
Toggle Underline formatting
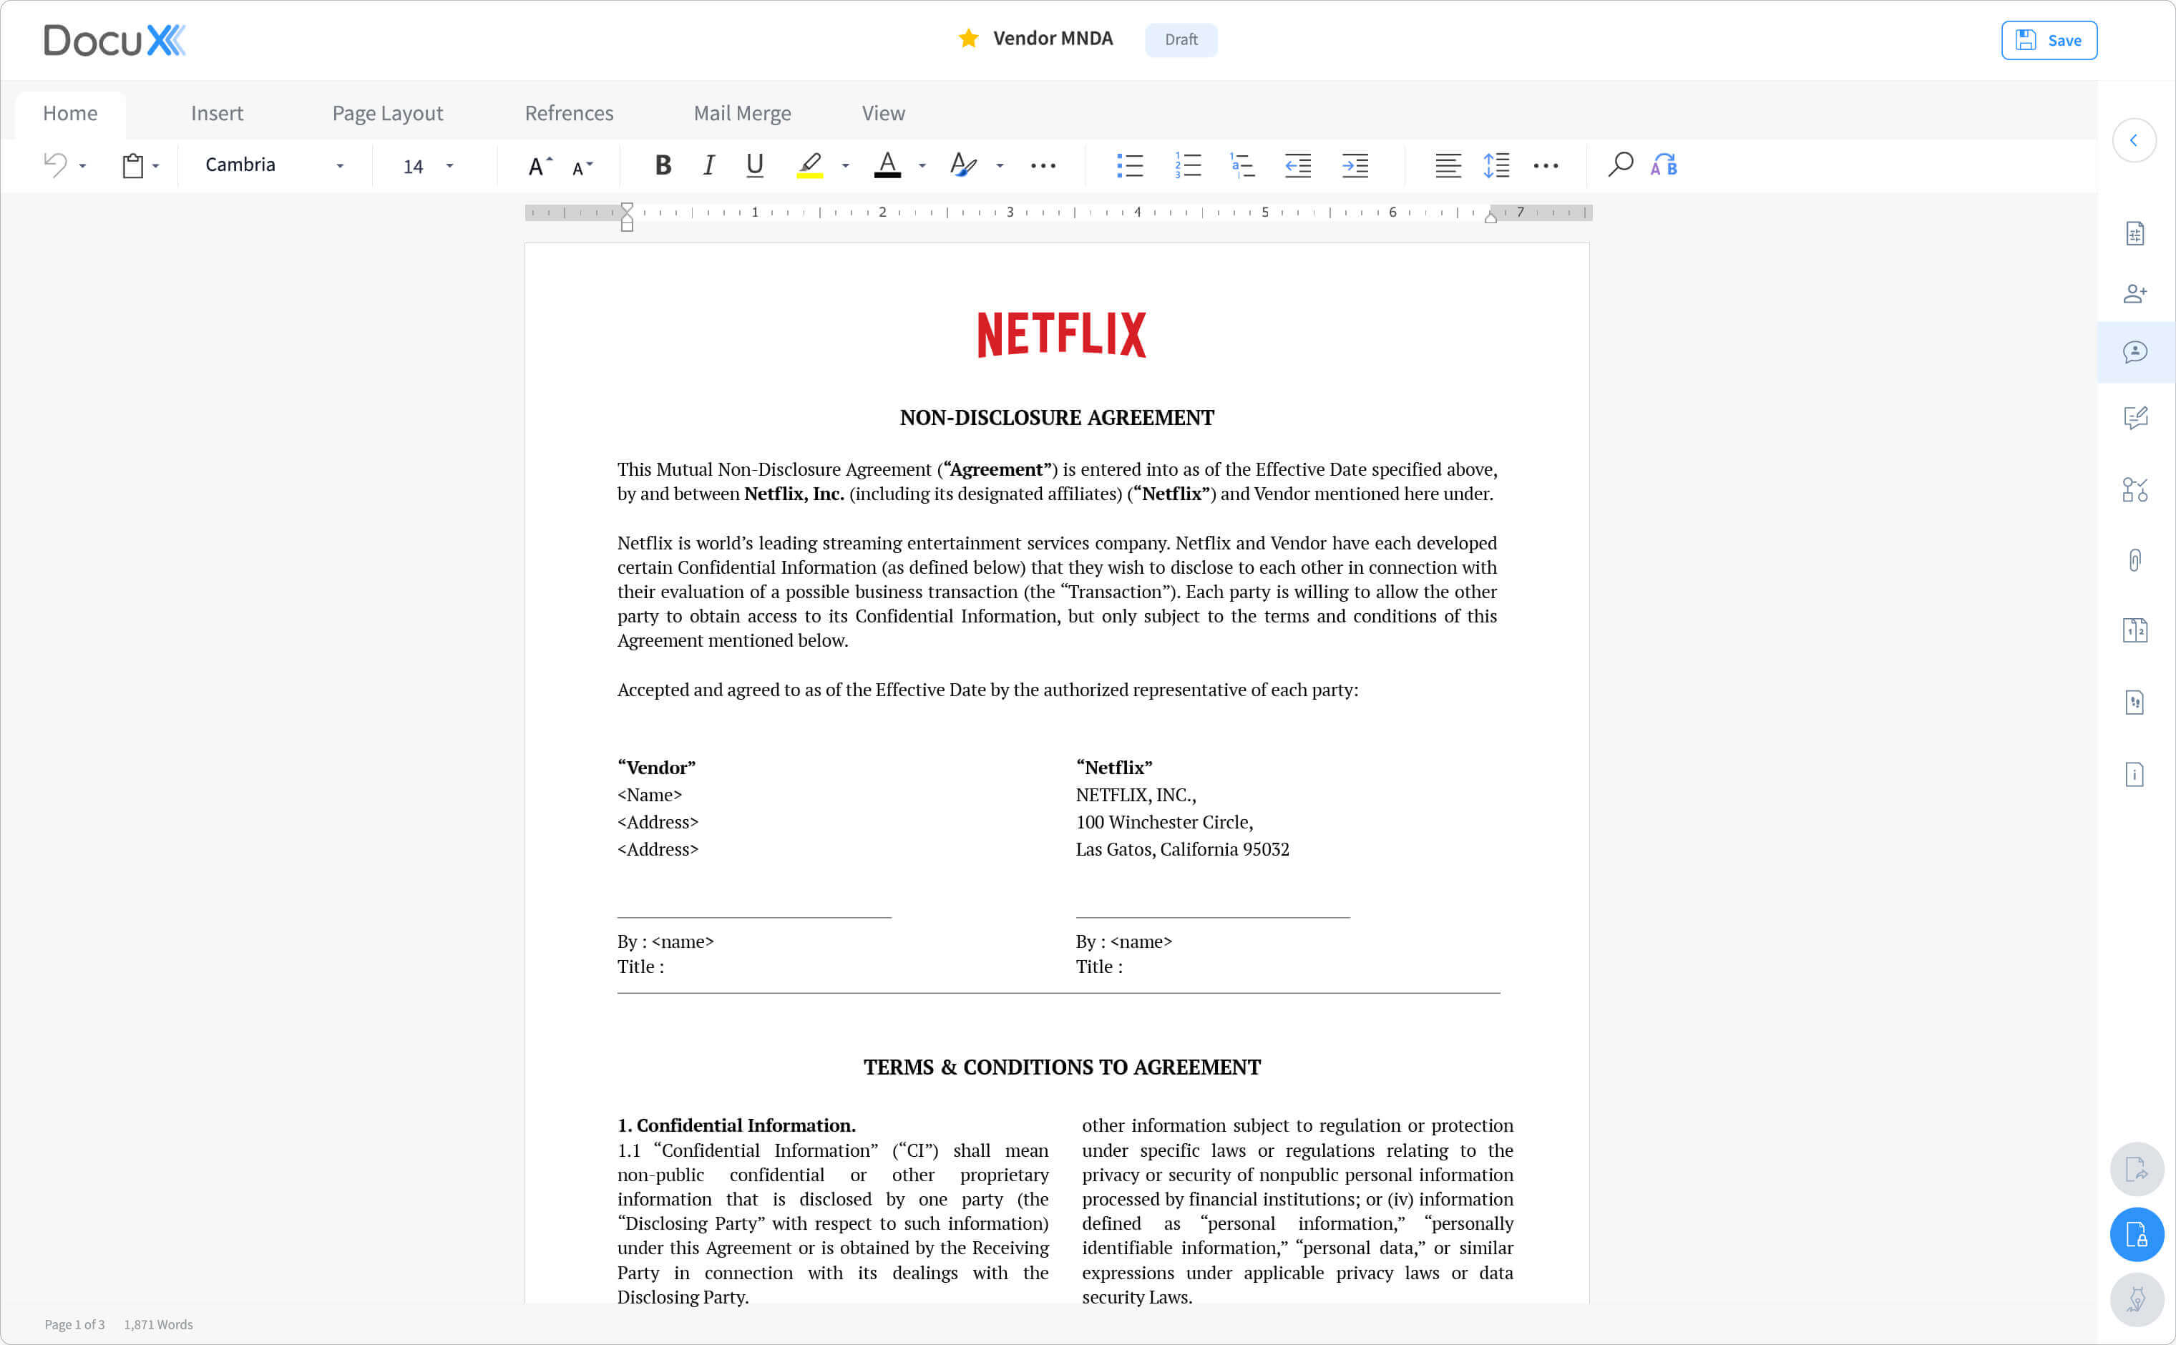click(x=754, y=165)
